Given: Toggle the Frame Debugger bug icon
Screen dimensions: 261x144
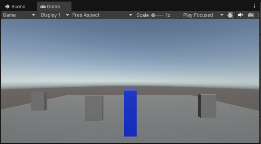Looking at the screenshot, I should 230,15.
